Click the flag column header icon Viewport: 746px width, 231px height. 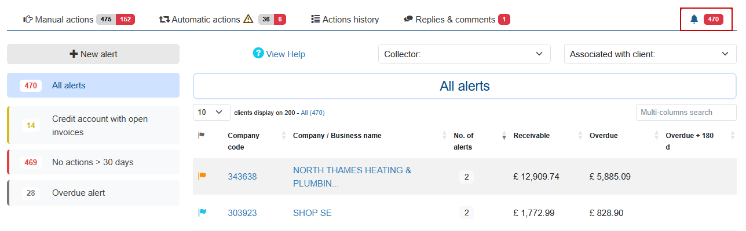point(202,136)
